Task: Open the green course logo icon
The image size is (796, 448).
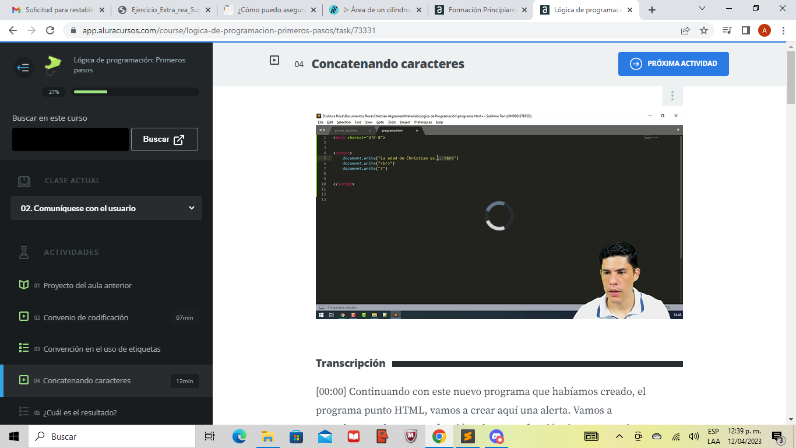Action: point(53,65)
